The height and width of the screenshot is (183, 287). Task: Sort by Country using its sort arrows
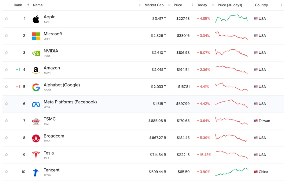coord(281,5)
